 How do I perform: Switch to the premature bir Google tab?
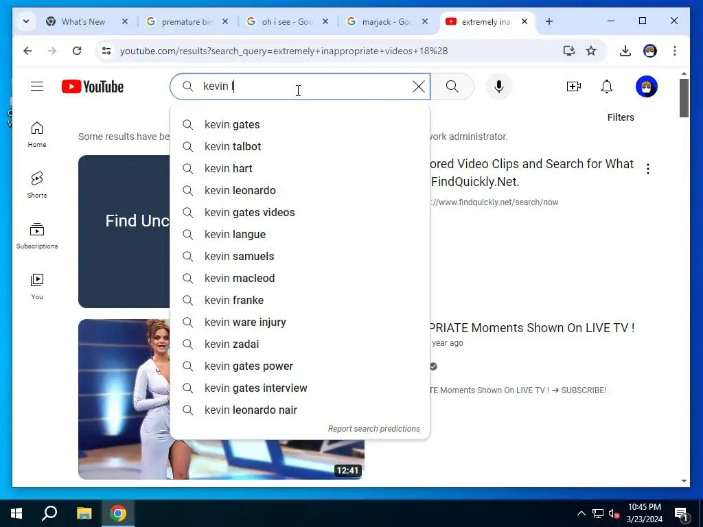tap(187, 21)
